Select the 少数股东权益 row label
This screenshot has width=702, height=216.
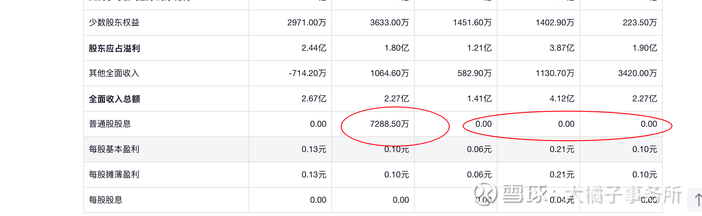[114, 23]
